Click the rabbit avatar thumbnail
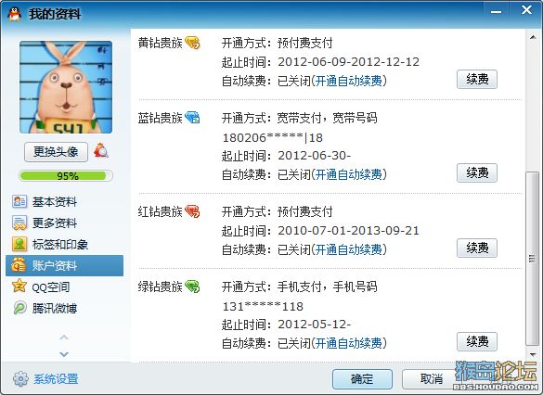Image resolution: width=543 pixels, height=395 pixels. [66, 87]
